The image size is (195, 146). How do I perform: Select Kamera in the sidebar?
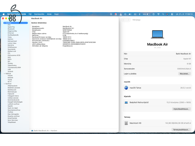(10, 39)
